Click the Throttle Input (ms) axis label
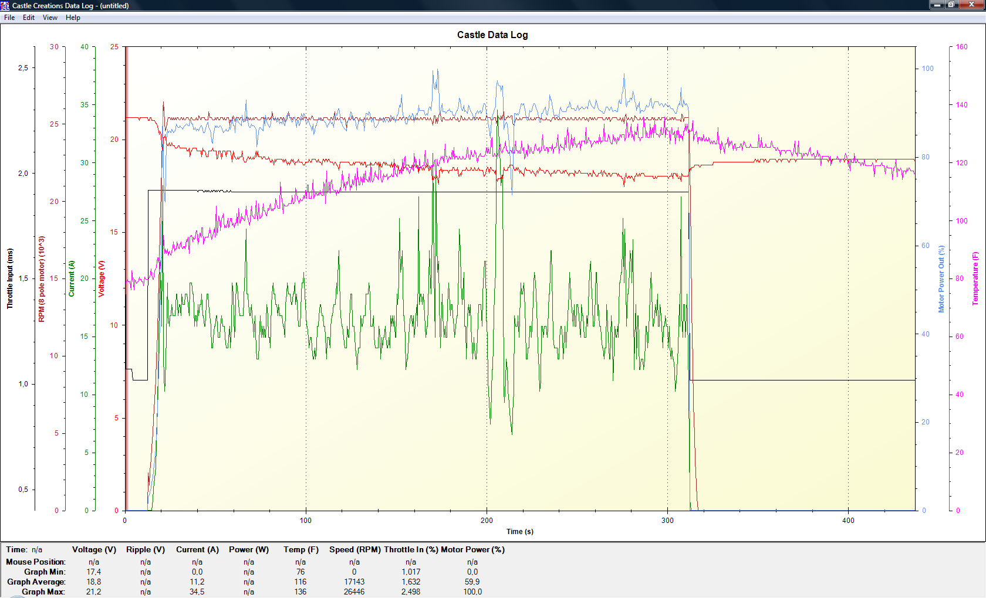Viewport: 986px width, 598px height. point(10,278)
